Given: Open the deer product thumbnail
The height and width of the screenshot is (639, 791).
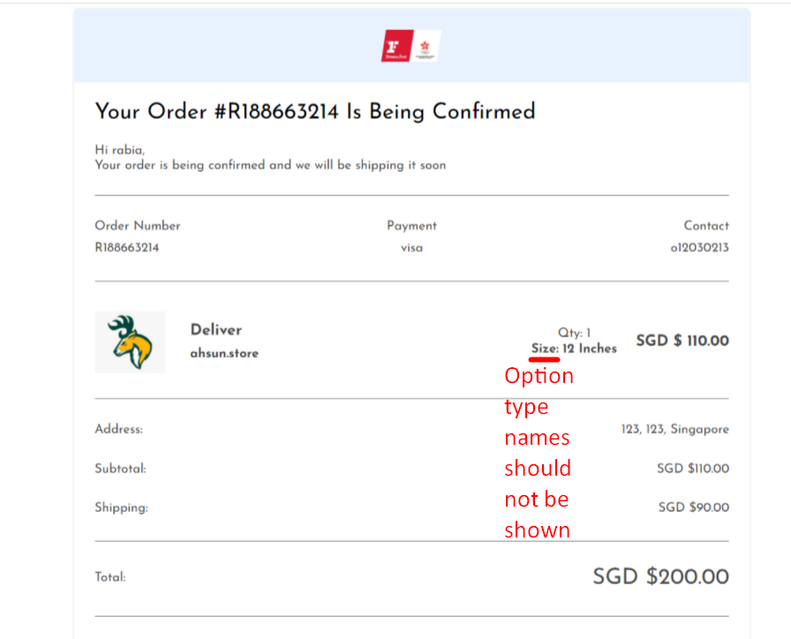Looking at the screenshot, I should [130, 342].
